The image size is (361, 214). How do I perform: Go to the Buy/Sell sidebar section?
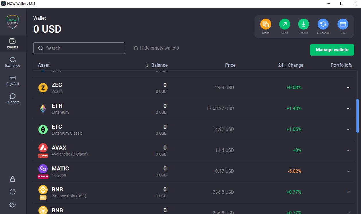point(13,81)
